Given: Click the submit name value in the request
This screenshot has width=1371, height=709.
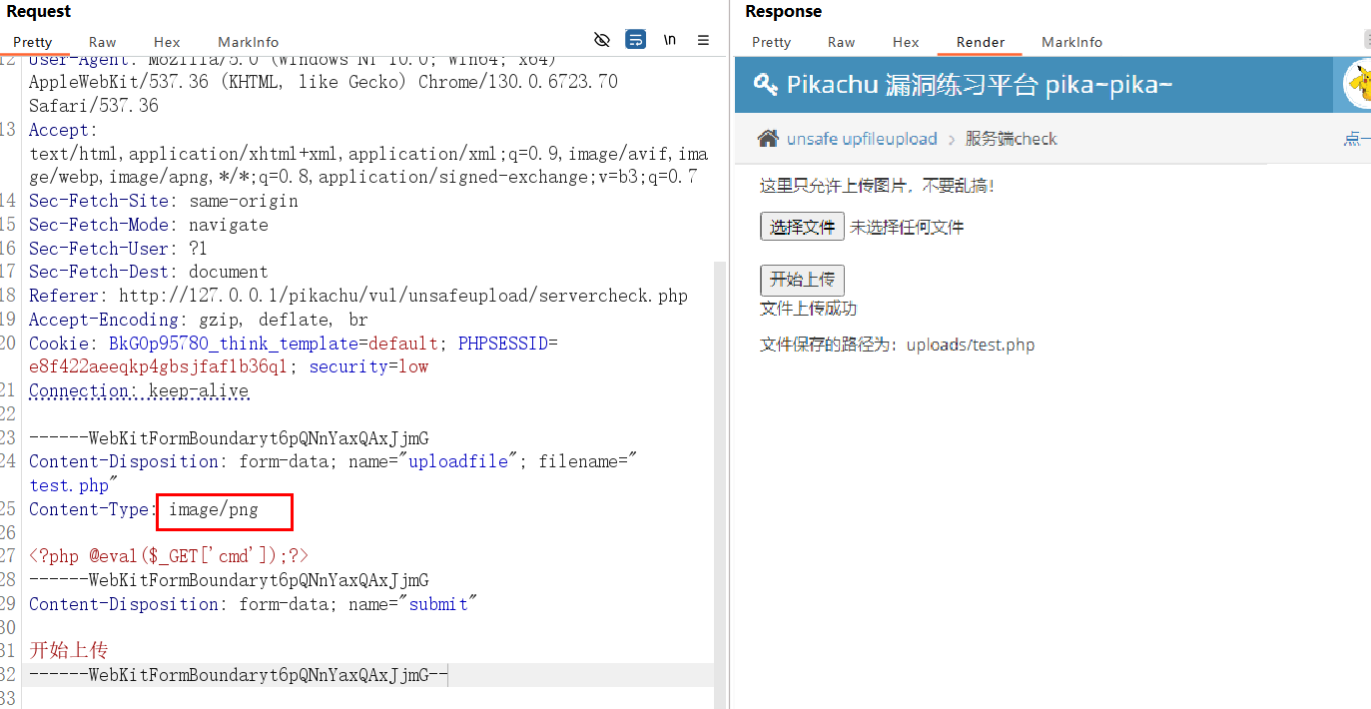Looking at the screenshot, I should click(438, 604).
